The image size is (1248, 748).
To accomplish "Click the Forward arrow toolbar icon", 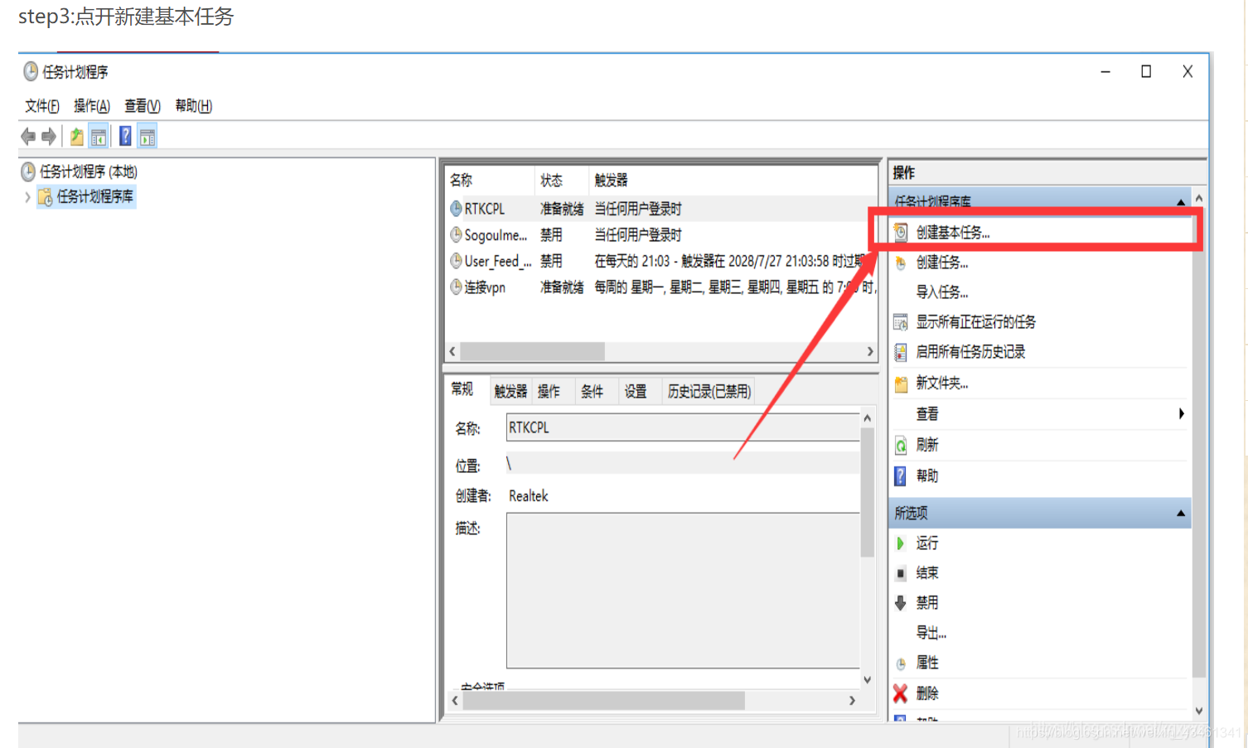I will (49, 137).
